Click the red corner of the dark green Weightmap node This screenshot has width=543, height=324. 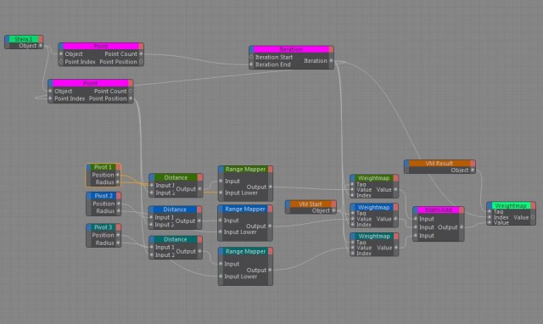(396, 178)
